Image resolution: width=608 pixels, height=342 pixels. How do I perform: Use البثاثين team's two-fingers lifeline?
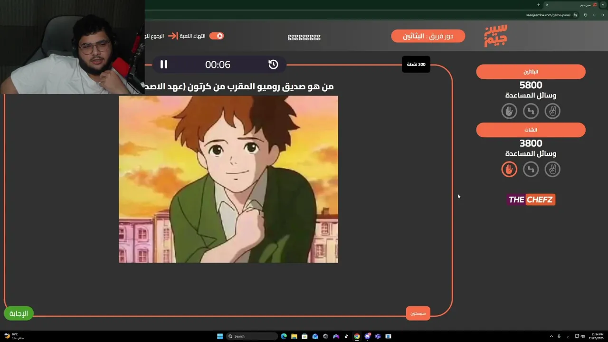[x=552, y=111]
